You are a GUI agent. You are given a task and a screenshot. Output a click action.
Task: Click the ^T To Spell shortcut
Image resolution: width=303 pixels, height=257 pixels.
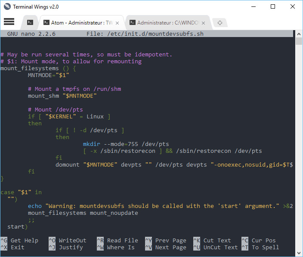(x=260, y=248)
